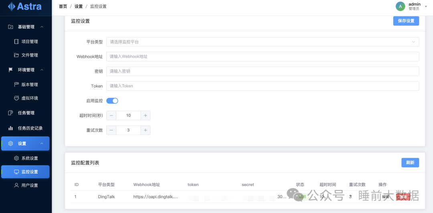The height and width of the screenshot is (213, 433).
Task: Focus the Token input field
Action: coord(263,86)
